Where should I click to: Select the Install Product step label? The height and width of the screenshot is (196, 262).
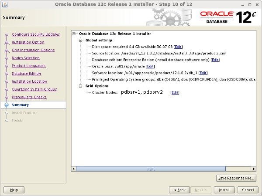click(x=24, y=113)
